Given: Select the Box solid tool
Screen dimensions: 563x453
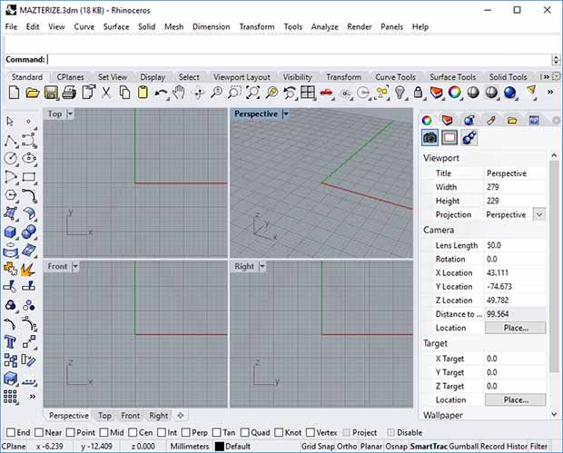Looking at the screenshot, I should (10, 231).
